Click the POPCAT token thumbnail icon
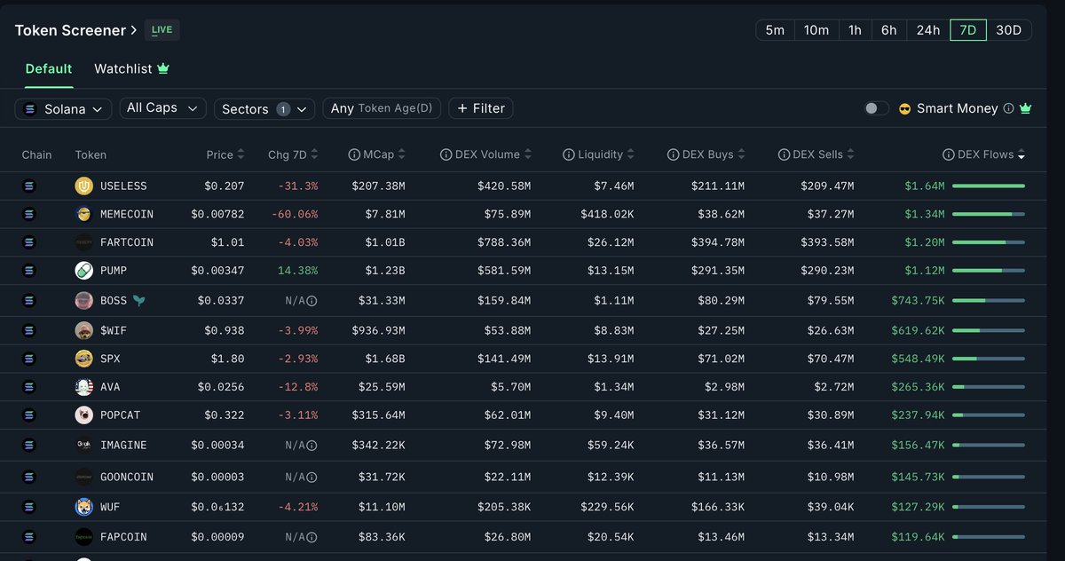Viewport: 1065px width, 561px height. (84, 415)
